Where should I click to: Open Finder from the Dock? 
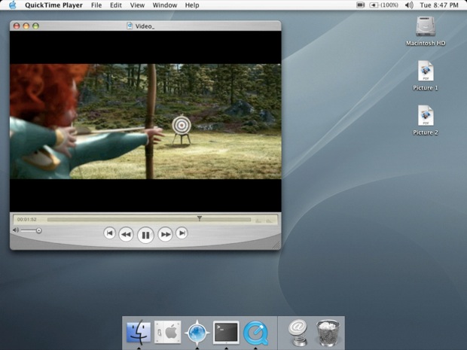139,332
